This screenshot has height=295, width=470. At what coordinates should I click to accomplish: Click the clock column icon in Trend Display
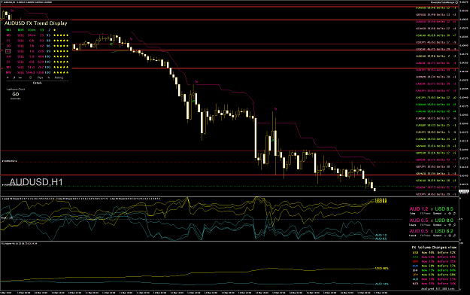30,78
